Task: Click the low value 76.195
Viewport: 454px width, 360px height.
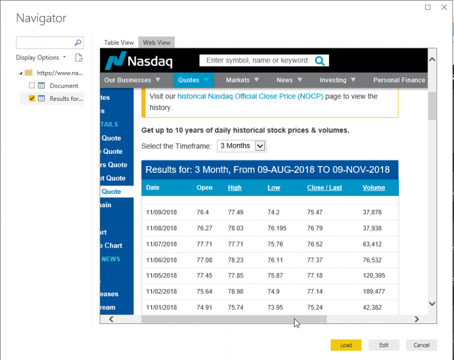Action: point(277,228)
